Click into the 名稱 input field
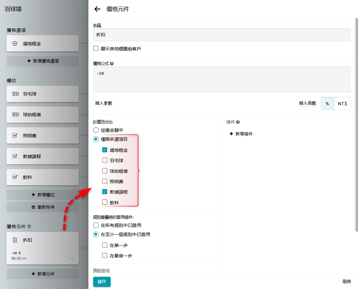Screen dimensions: 358x289 (222, 35)
